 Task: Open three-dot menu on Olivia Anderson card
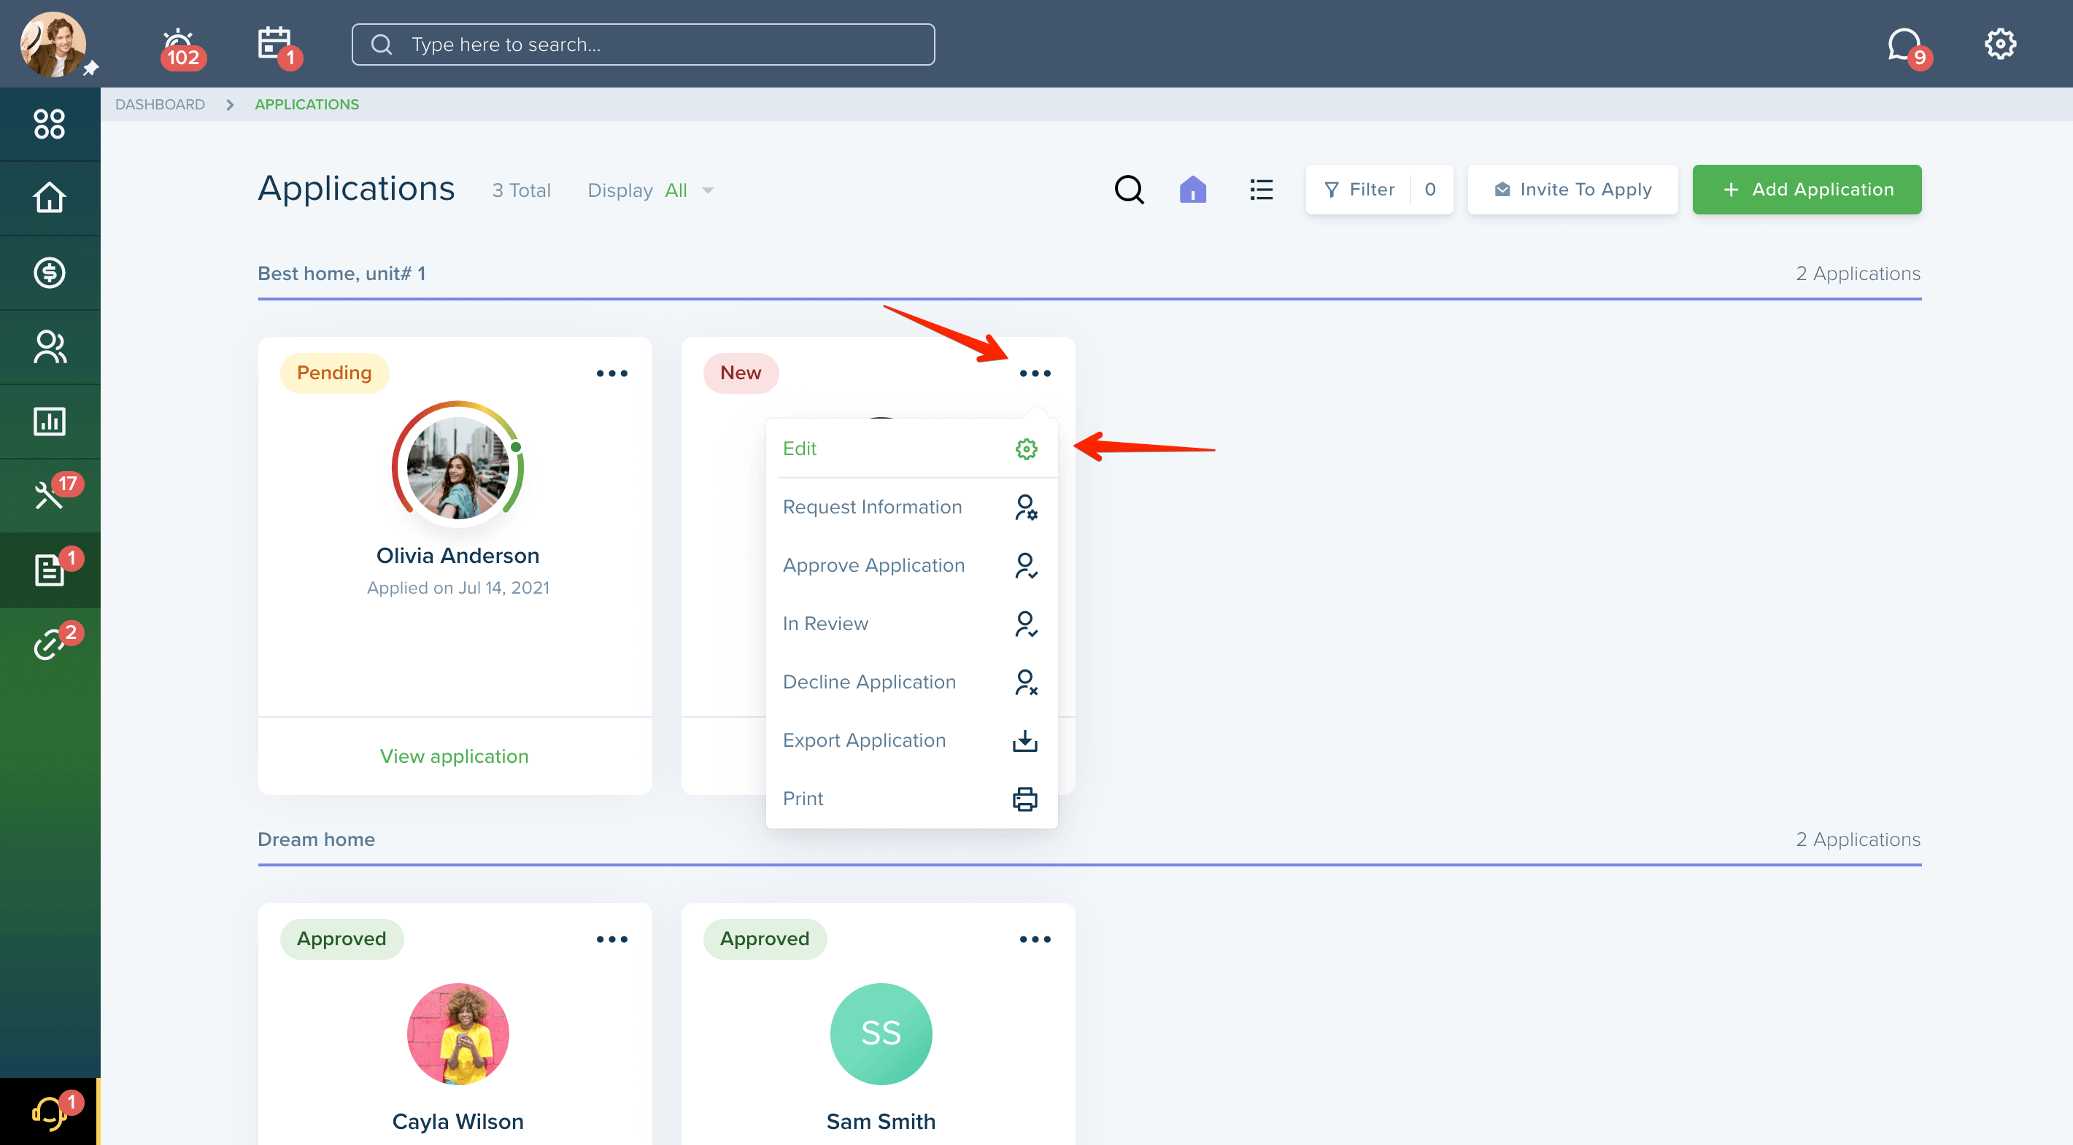[x=611, y=374]
